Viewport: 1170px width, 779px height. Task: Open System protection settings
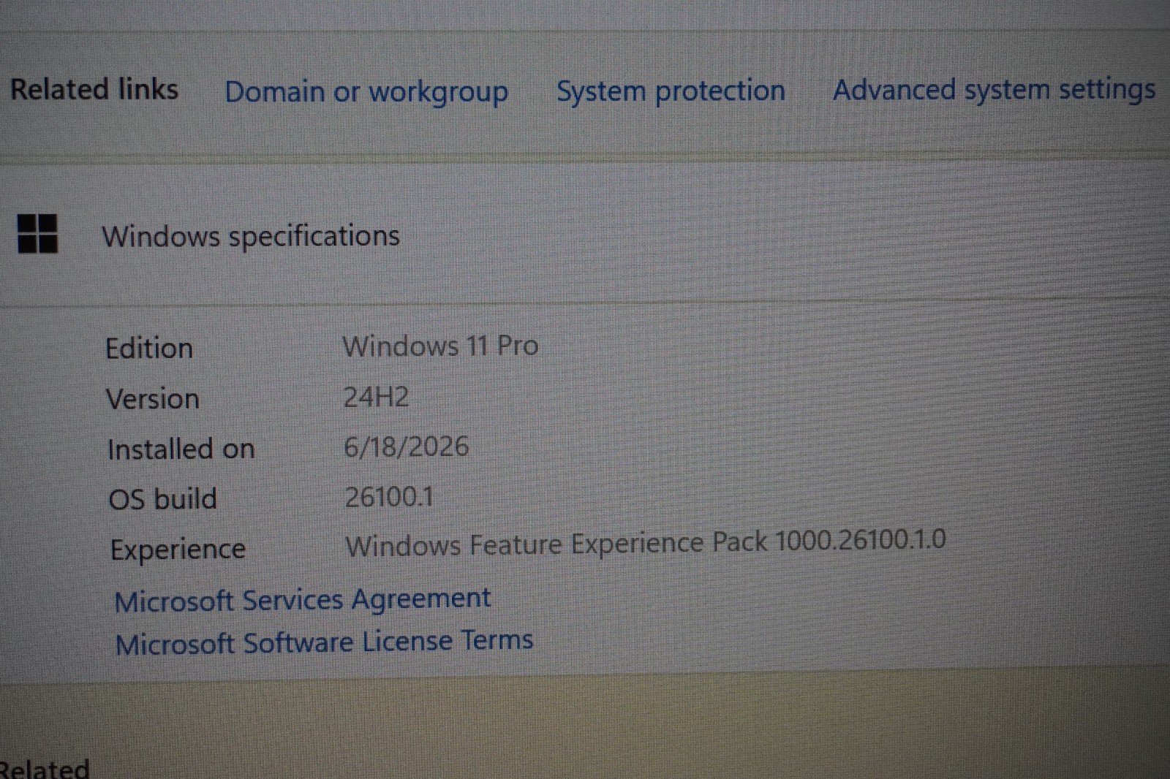pyautogui.click(x=671, y=91)
